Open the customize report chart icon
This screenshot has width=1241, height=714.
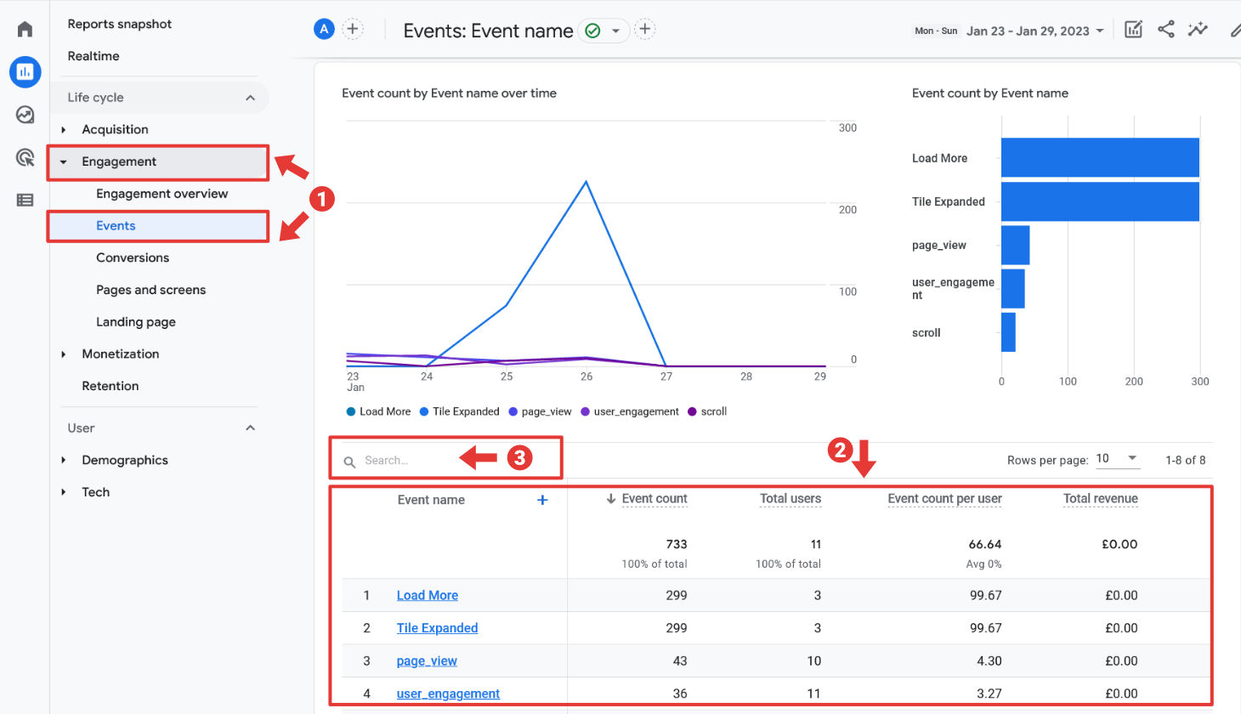click(x=1133, y=28)
